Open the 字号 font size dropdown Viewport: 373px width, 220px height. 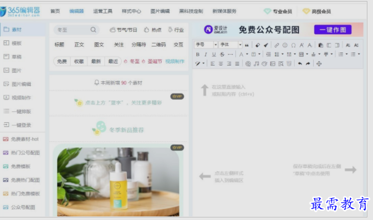pyautogui.click(x=206, y=45)
